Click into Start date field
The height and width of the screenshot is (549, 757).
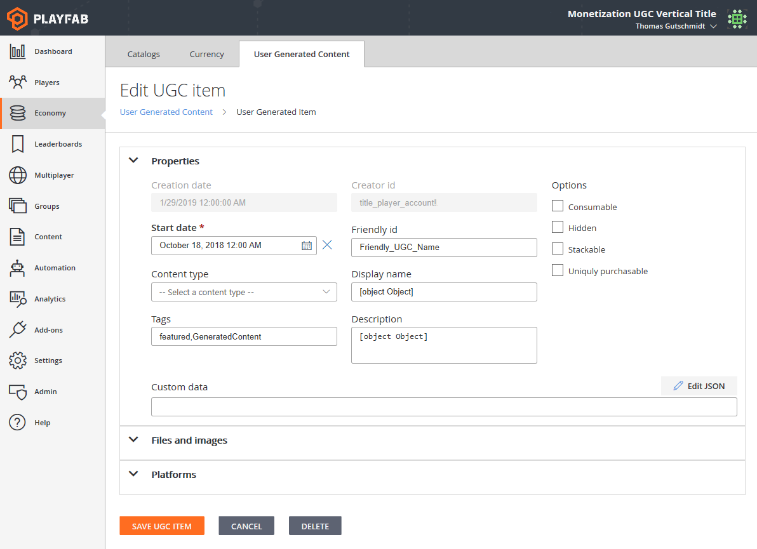pos(234,245)
